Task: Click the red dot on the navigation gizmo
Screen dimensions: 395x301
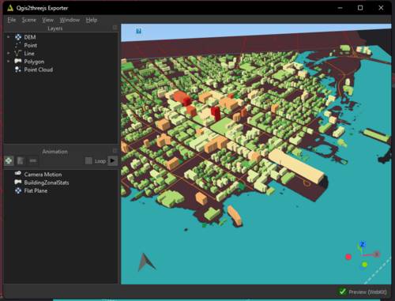Action: 348,257
